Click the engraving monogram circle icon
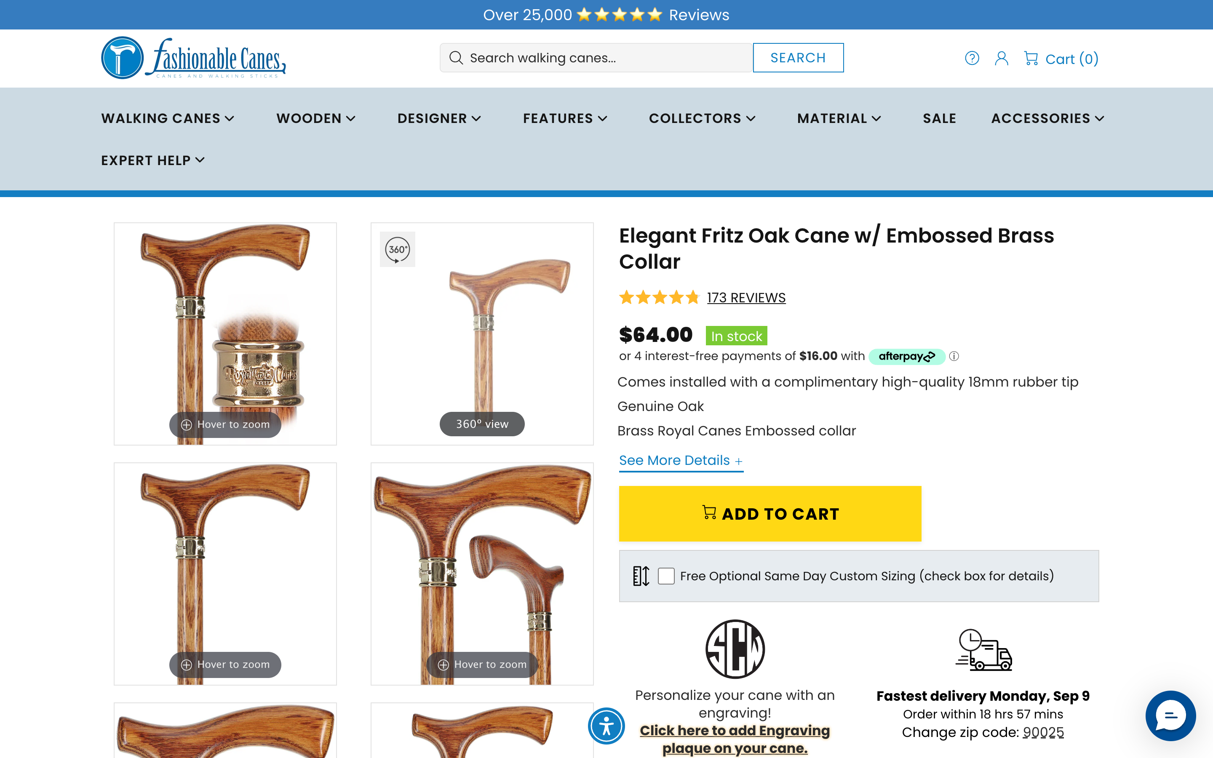The image size is (1213, 758). click(735, 648)
